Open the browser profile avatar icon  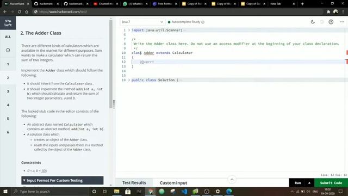[336, 11]
